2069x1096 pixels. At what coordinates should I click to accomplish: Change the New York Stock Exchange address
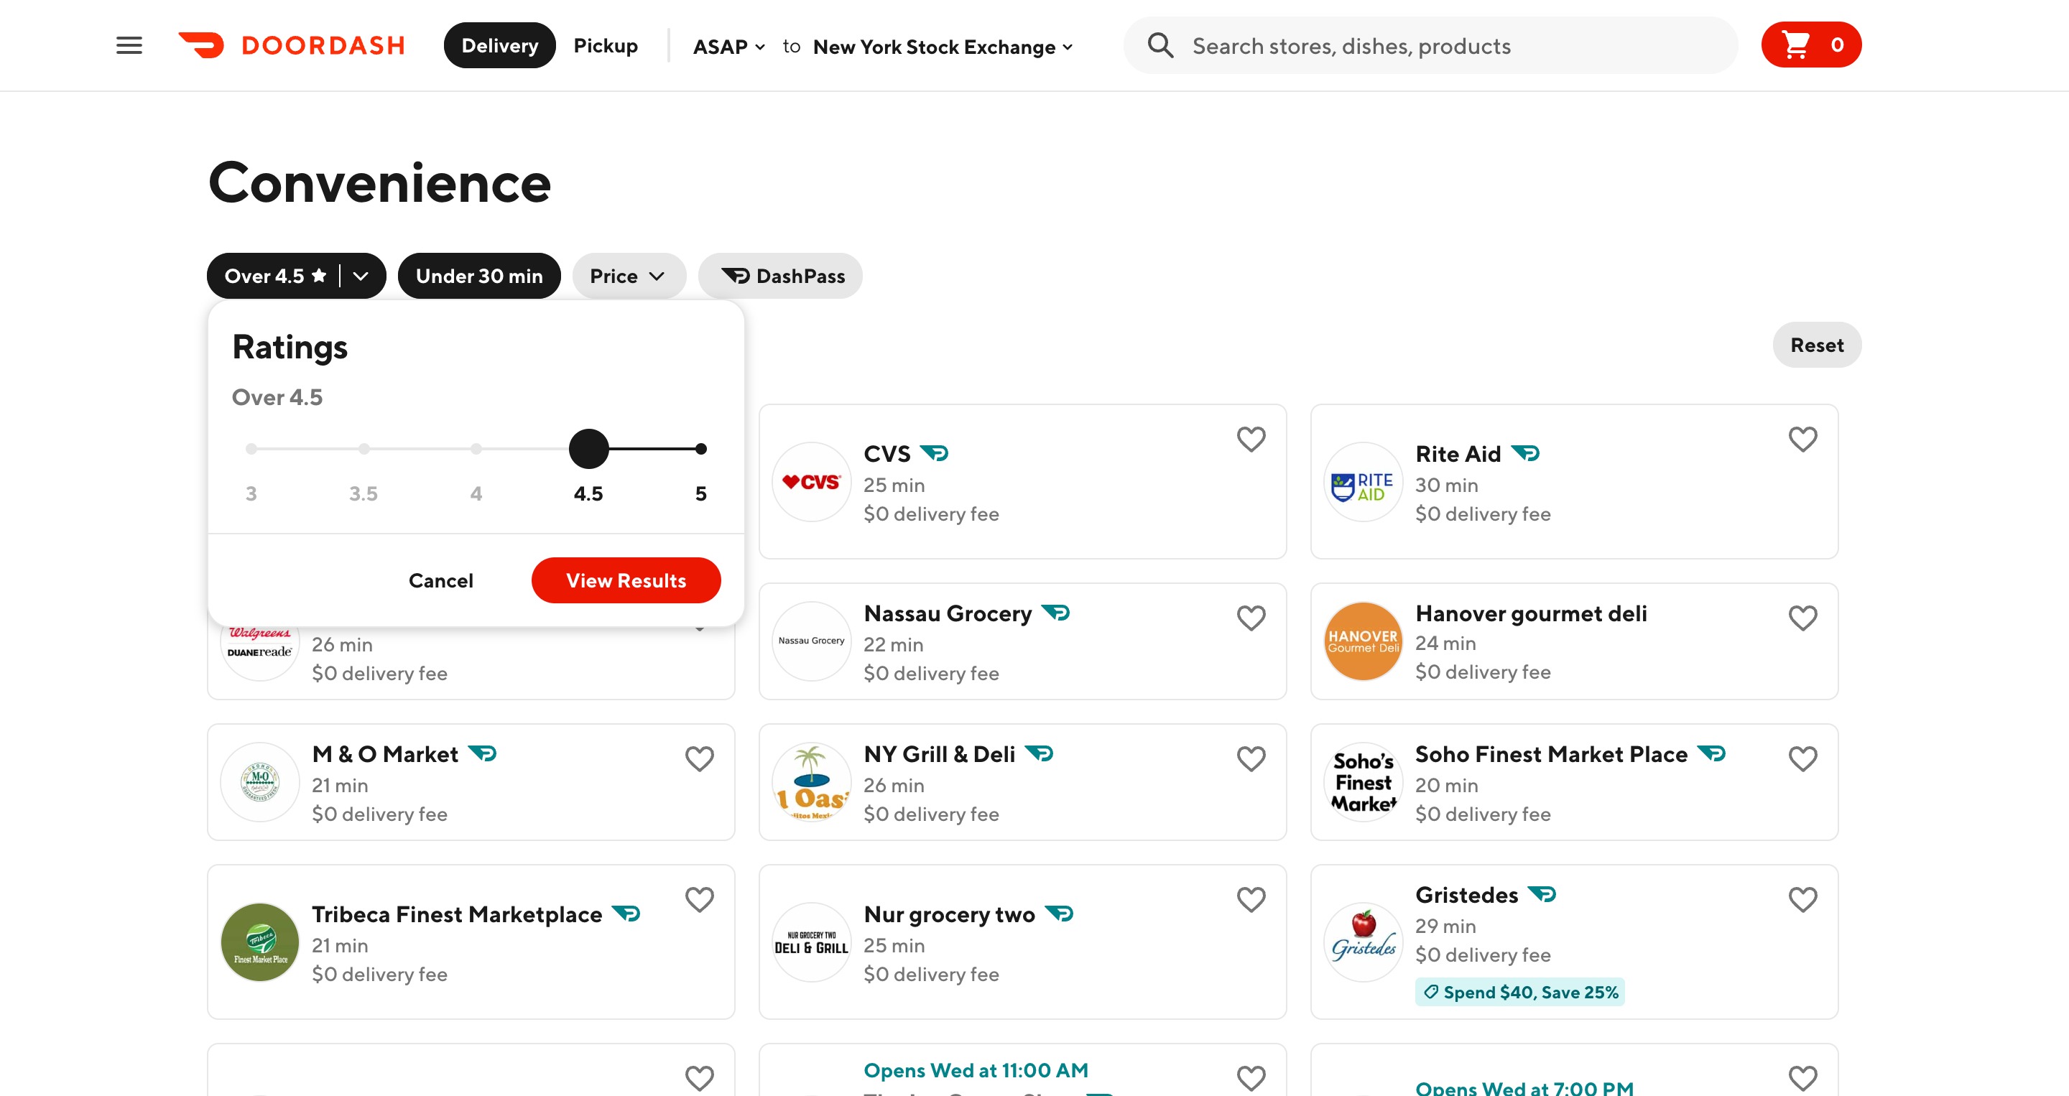coord(943,47)
